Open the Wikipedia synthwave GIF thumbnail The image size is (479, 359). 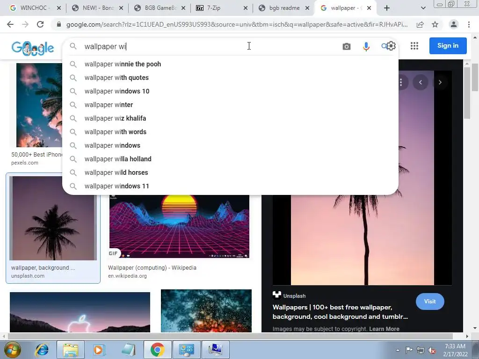[179, 226]
